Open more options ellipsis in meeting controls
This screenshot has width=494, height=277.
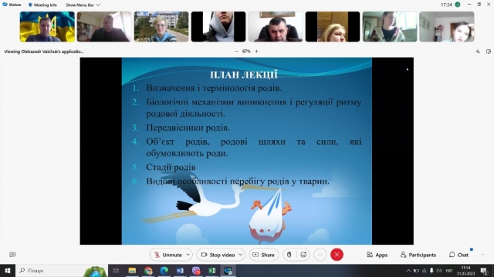pos(320,255)
